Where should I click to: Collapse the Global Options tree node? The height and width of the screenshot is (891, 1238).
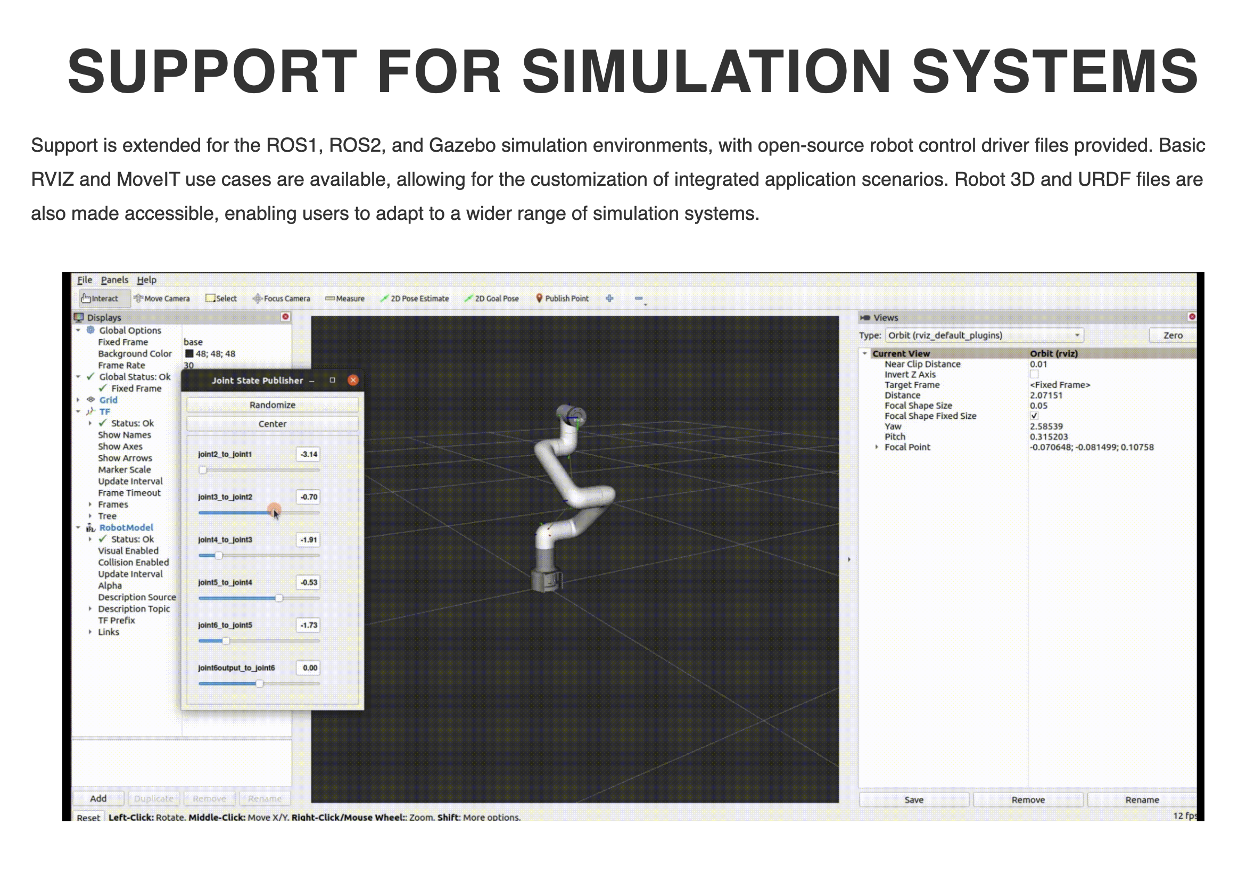(x=78, y=330)
